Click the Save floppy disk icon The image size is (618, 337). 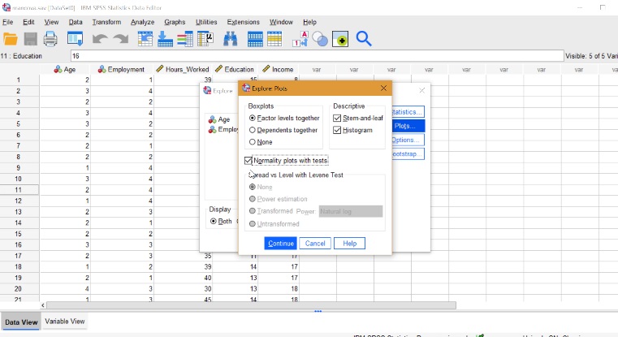30,39
